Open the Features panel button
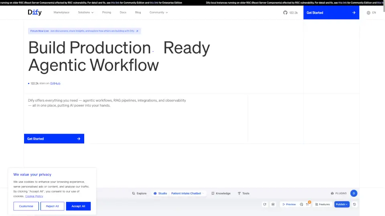 pyautogui.click(x=322, y=204)
